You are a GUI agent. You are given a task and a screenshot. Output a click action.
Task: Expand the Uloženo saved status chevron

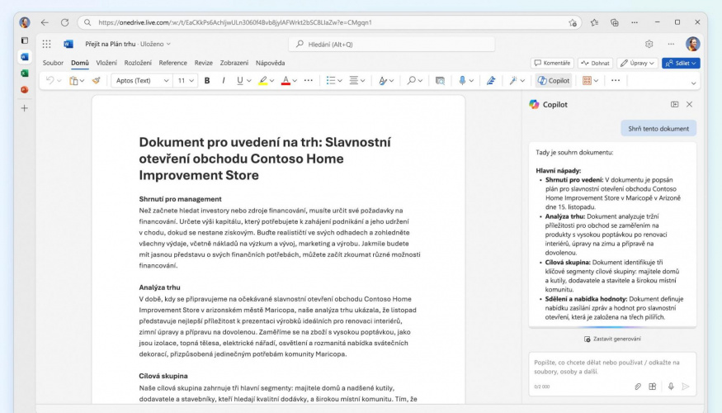click(168, 44)
